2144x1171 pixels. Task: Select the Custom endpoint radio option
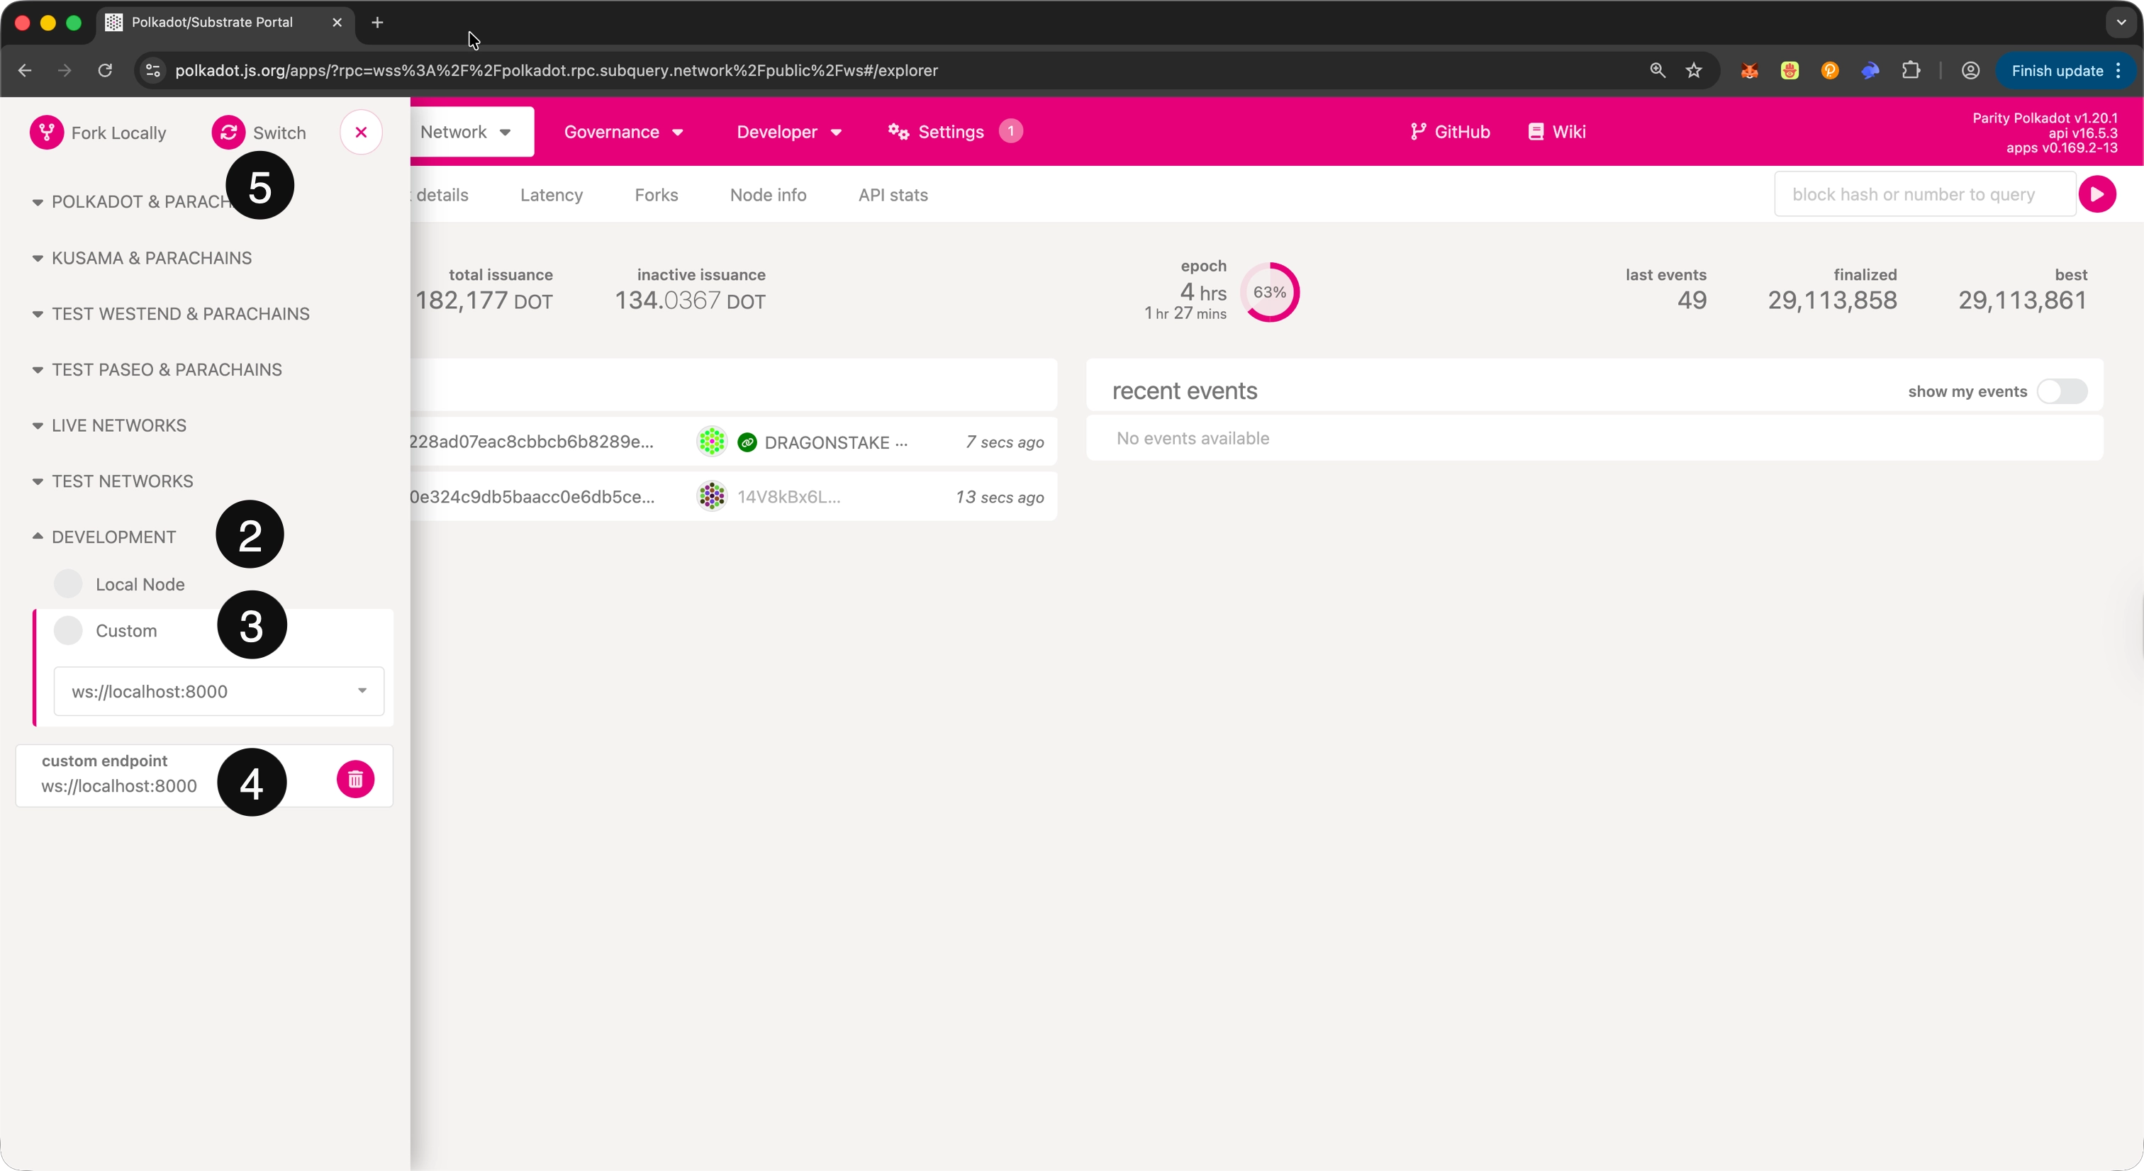pyautogui.click(x=68, y=630)
